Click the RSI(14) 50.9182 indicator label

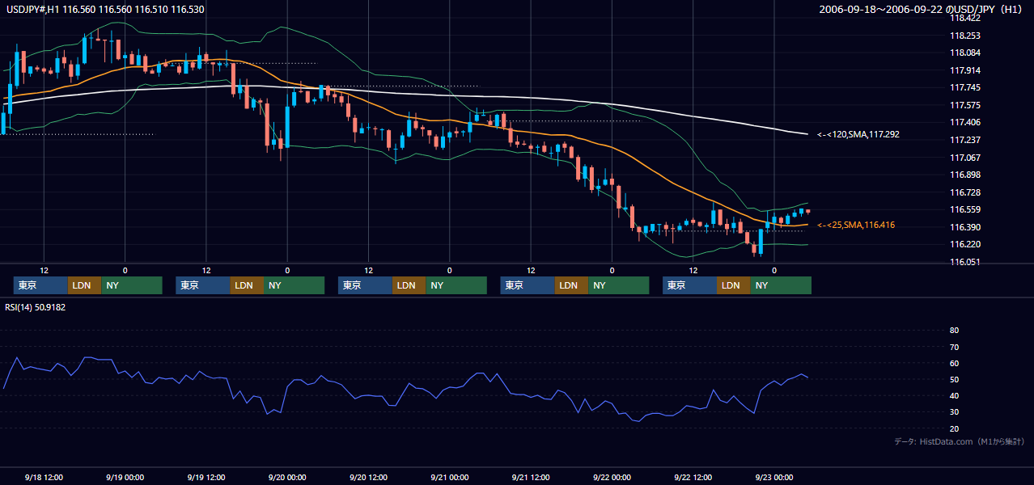pos(35,307)
